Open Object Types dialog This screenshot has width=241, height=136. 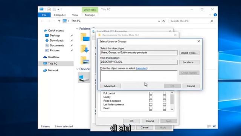tap(189, 53)
